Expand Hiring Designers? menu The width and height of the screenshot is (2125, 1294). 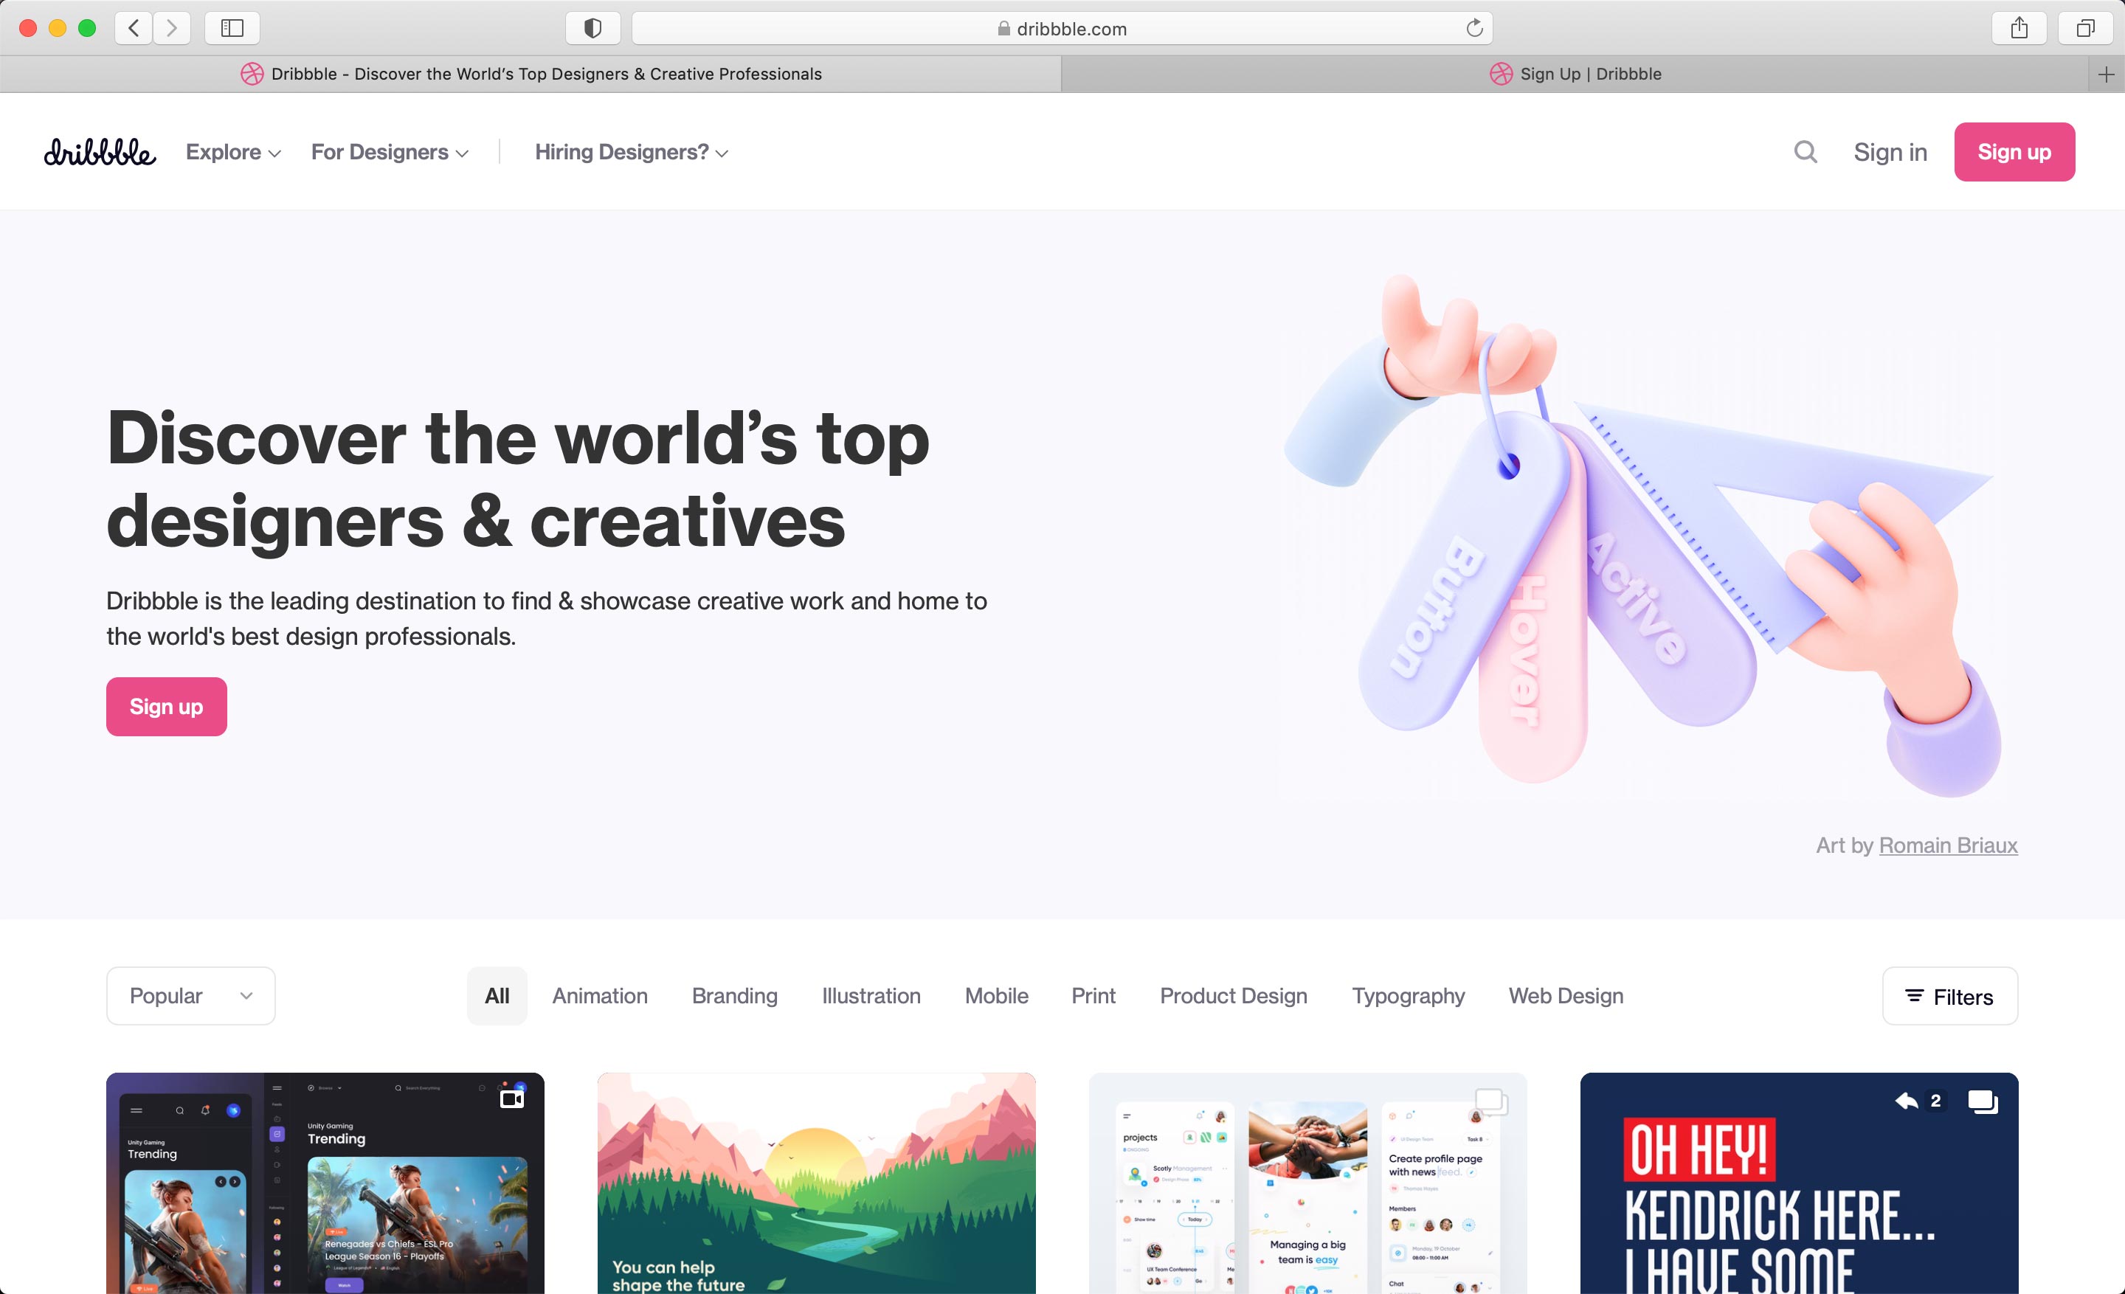(x=632, y=152)
